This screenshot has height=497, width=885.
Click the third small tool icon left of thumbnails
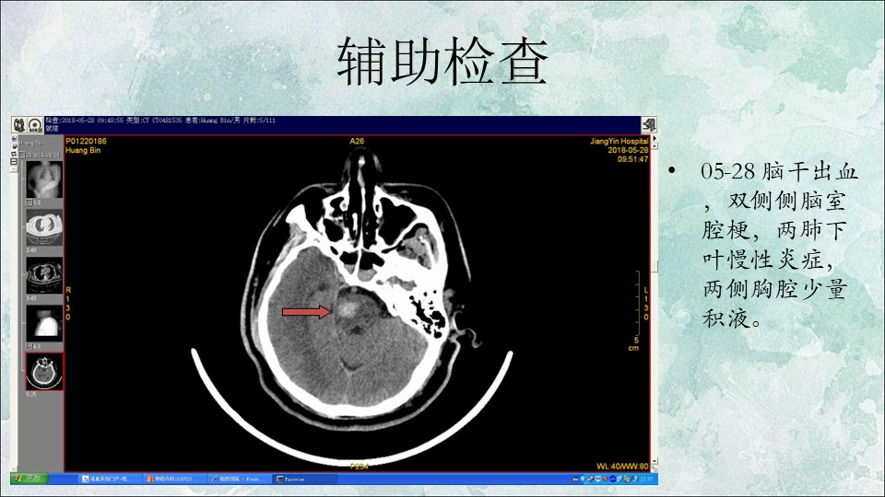(14, 154)
